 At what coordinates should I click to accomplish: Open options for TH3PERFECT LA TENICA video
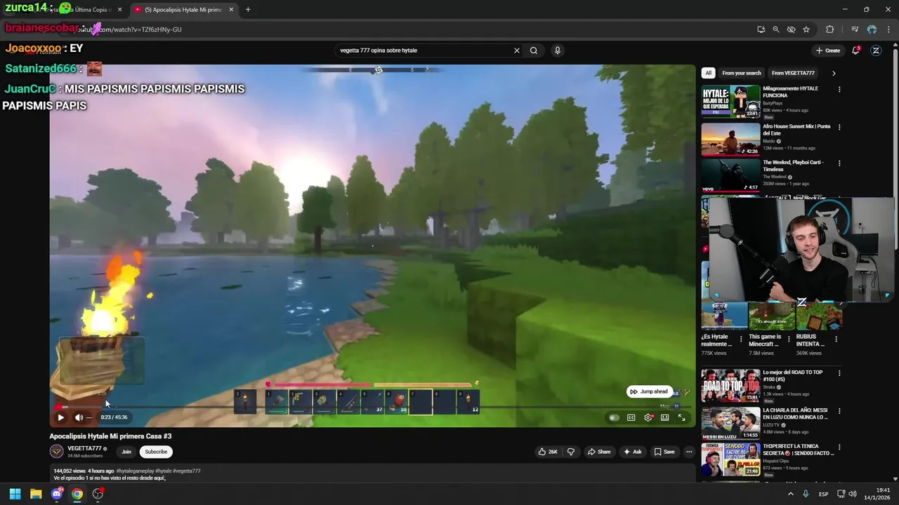[839, 447]
